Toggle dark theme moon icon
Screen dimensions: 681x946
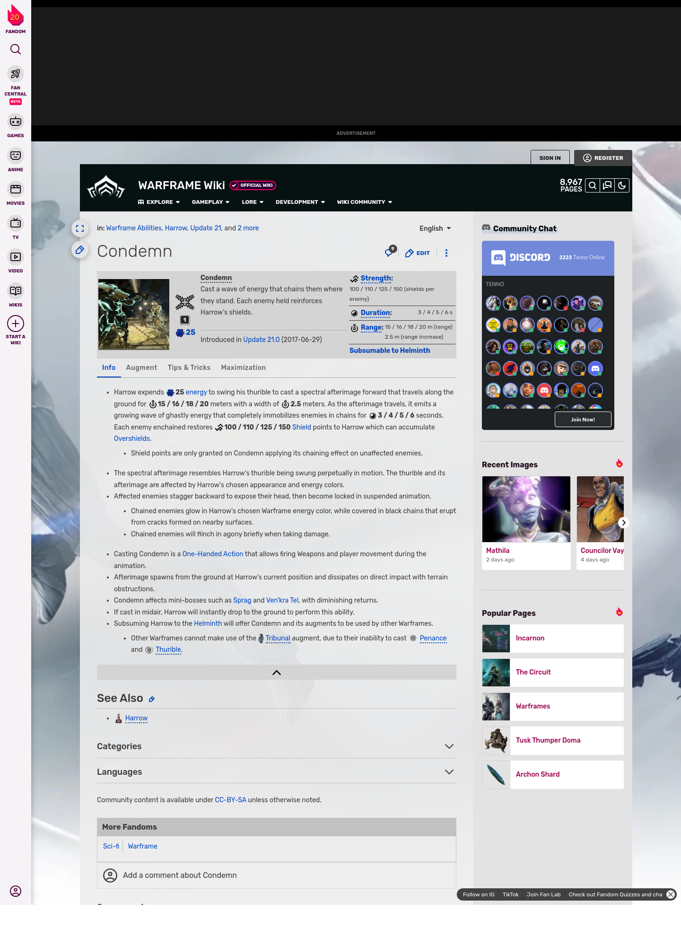click(x=622, y=185)
